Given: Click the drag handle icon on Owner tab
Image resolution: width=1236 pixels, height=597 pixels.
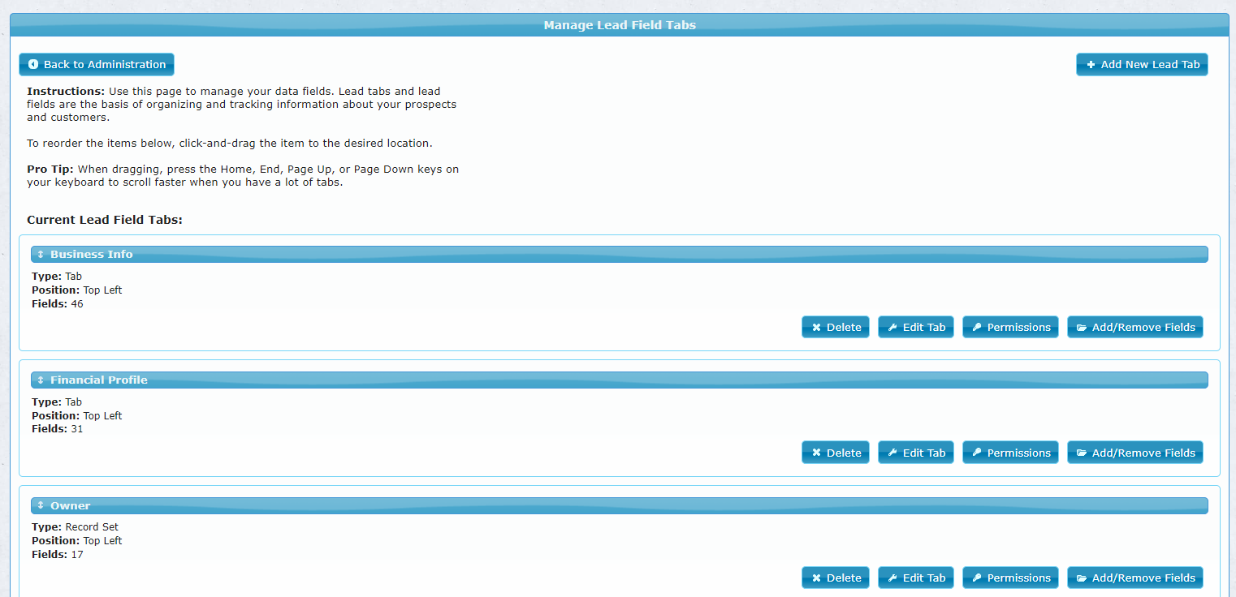Looking at the screenshot, I should (x=41, y=506).
